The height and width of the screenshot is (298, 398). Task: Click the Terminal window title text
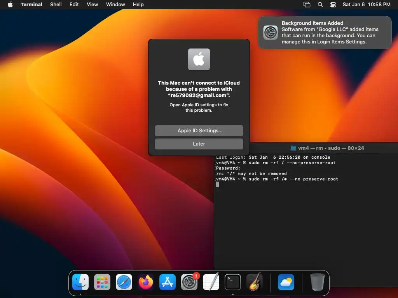[x=331, y=148]
